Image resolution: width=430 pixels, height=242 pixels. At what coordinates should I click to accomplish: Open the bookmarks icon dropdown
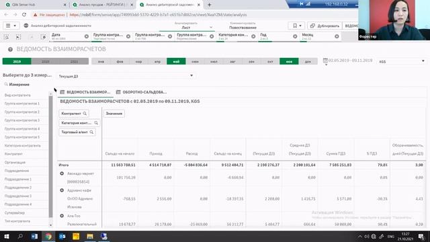(x=297, y=26)
